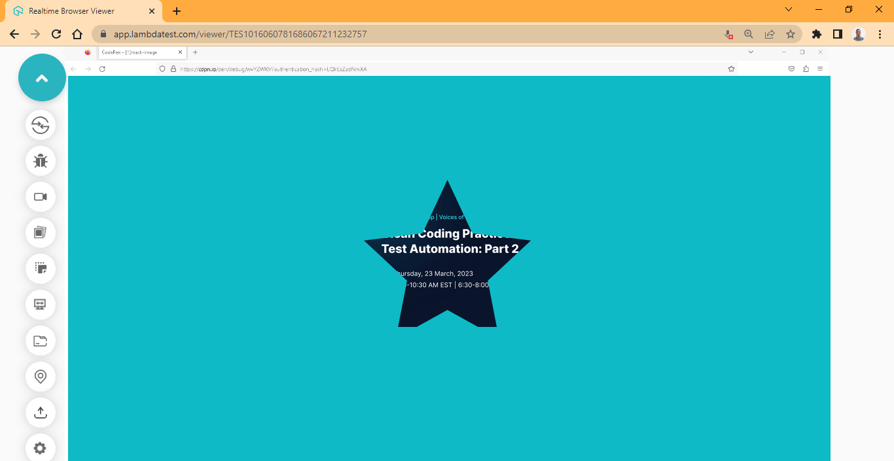Open a new tab in Firefox
The image size is (894, 461).
pos(194,52)
